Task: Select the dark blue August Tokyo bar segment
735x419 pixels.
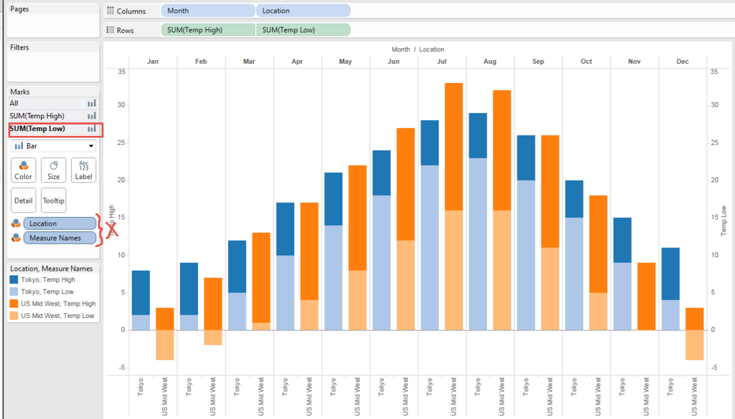Action: tap(477, 135)
